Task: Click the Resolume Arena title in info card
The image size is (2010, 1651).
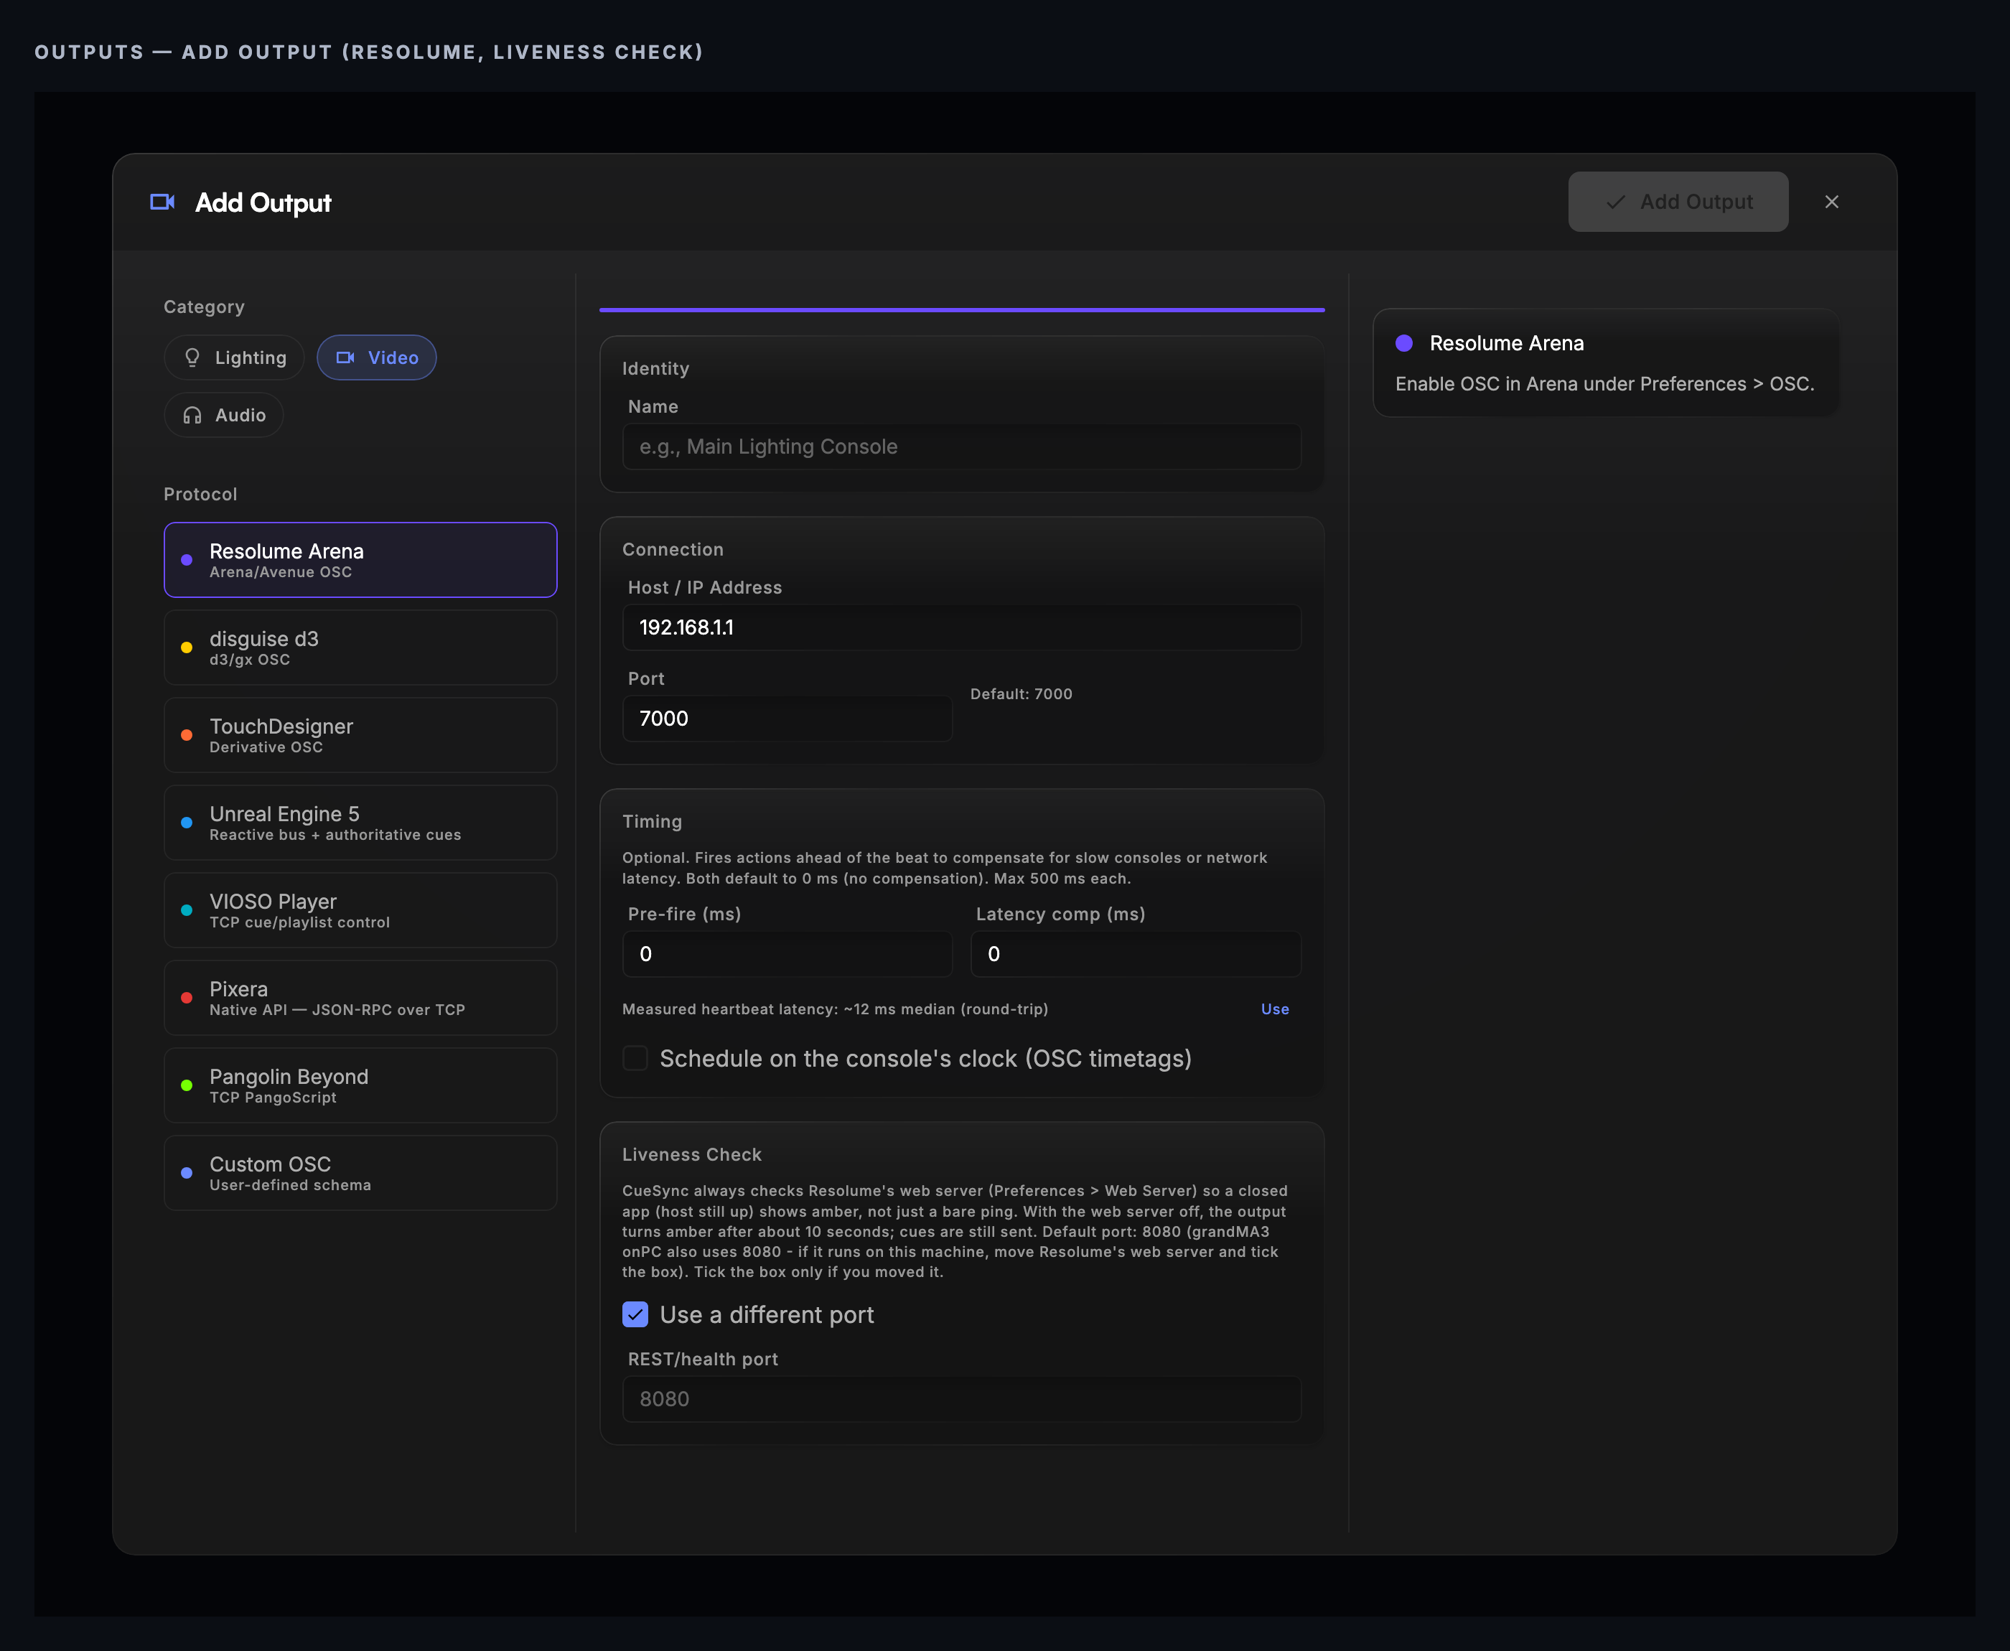Action: (1506, 343)
